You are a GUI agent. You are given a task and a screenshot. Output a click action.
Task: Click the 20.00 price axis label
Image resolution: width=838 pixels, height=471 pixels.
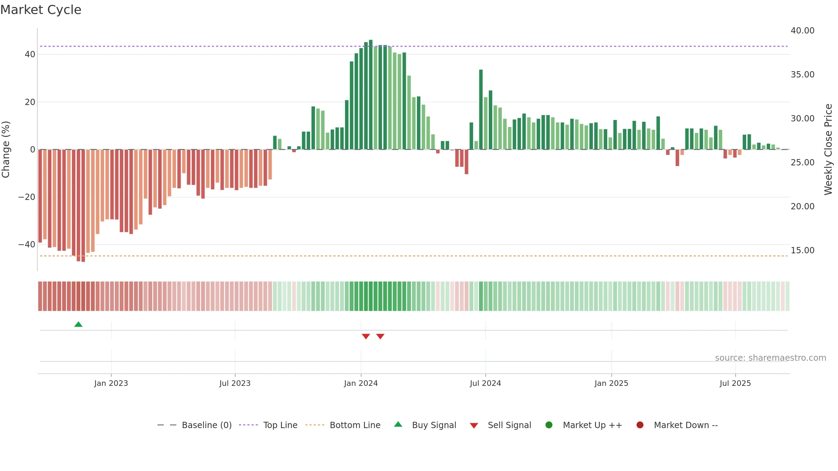802,207
